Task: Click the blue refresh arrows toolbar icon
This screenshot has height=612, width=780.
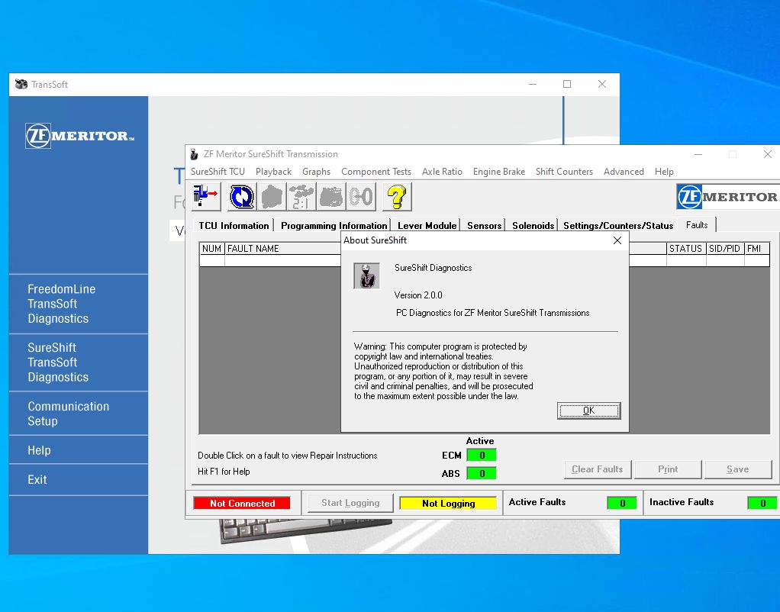Action: (240, 196)
